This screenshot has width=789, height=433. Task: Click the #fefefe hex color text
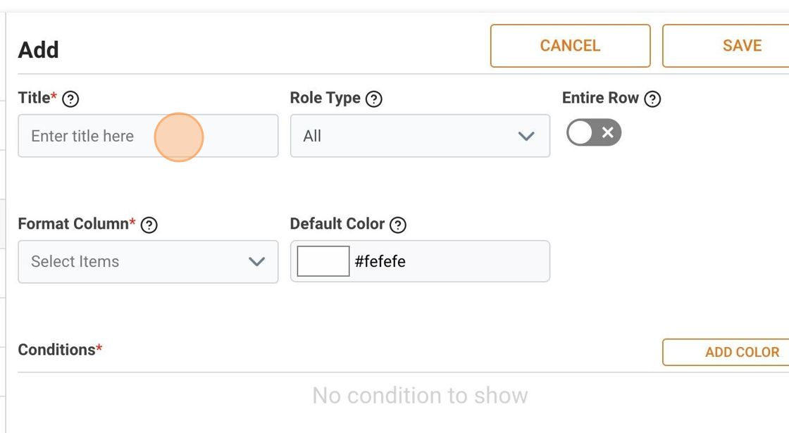point(380,262)
